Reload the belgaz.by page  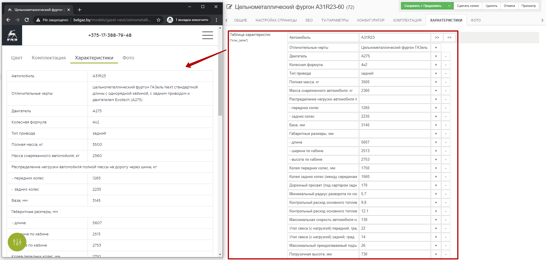27,20
